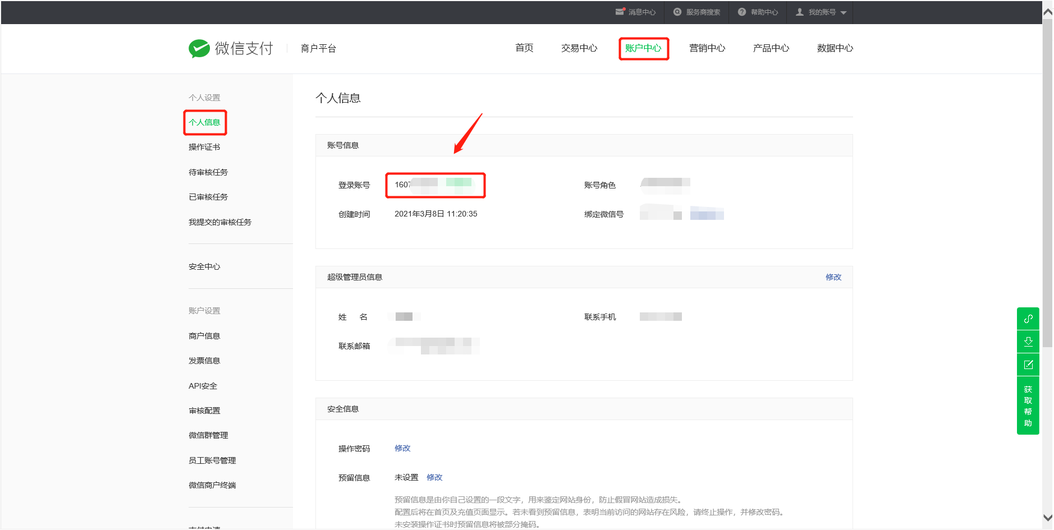Viewport: 1054px width, 530px height.
Task: Click the 消息中心 text link
Action: (642, 12)
